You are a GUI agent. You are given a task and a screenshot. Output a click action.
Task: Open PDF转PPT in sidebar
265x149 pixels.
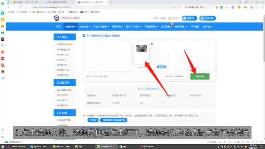[x=62, y=60]
